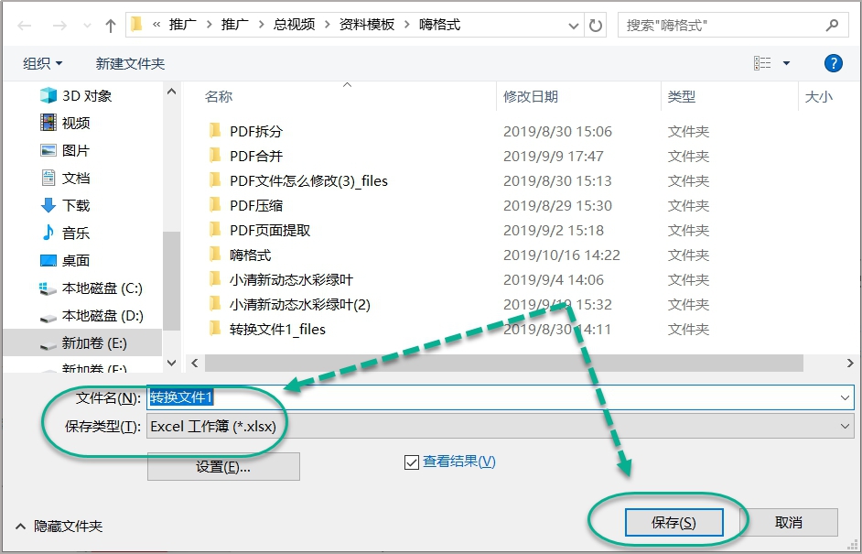Click the folder icon of 转换文件1_files
The height and width of the screenshot is (554, 862).
coord(215,329)
